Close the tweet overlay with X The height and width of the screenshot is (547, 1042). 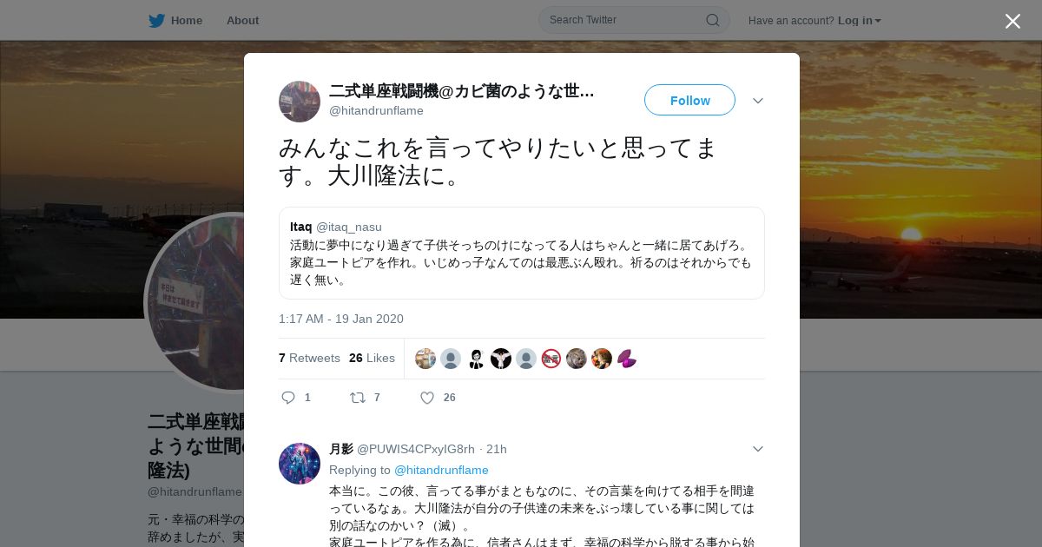click(1012, 21)
